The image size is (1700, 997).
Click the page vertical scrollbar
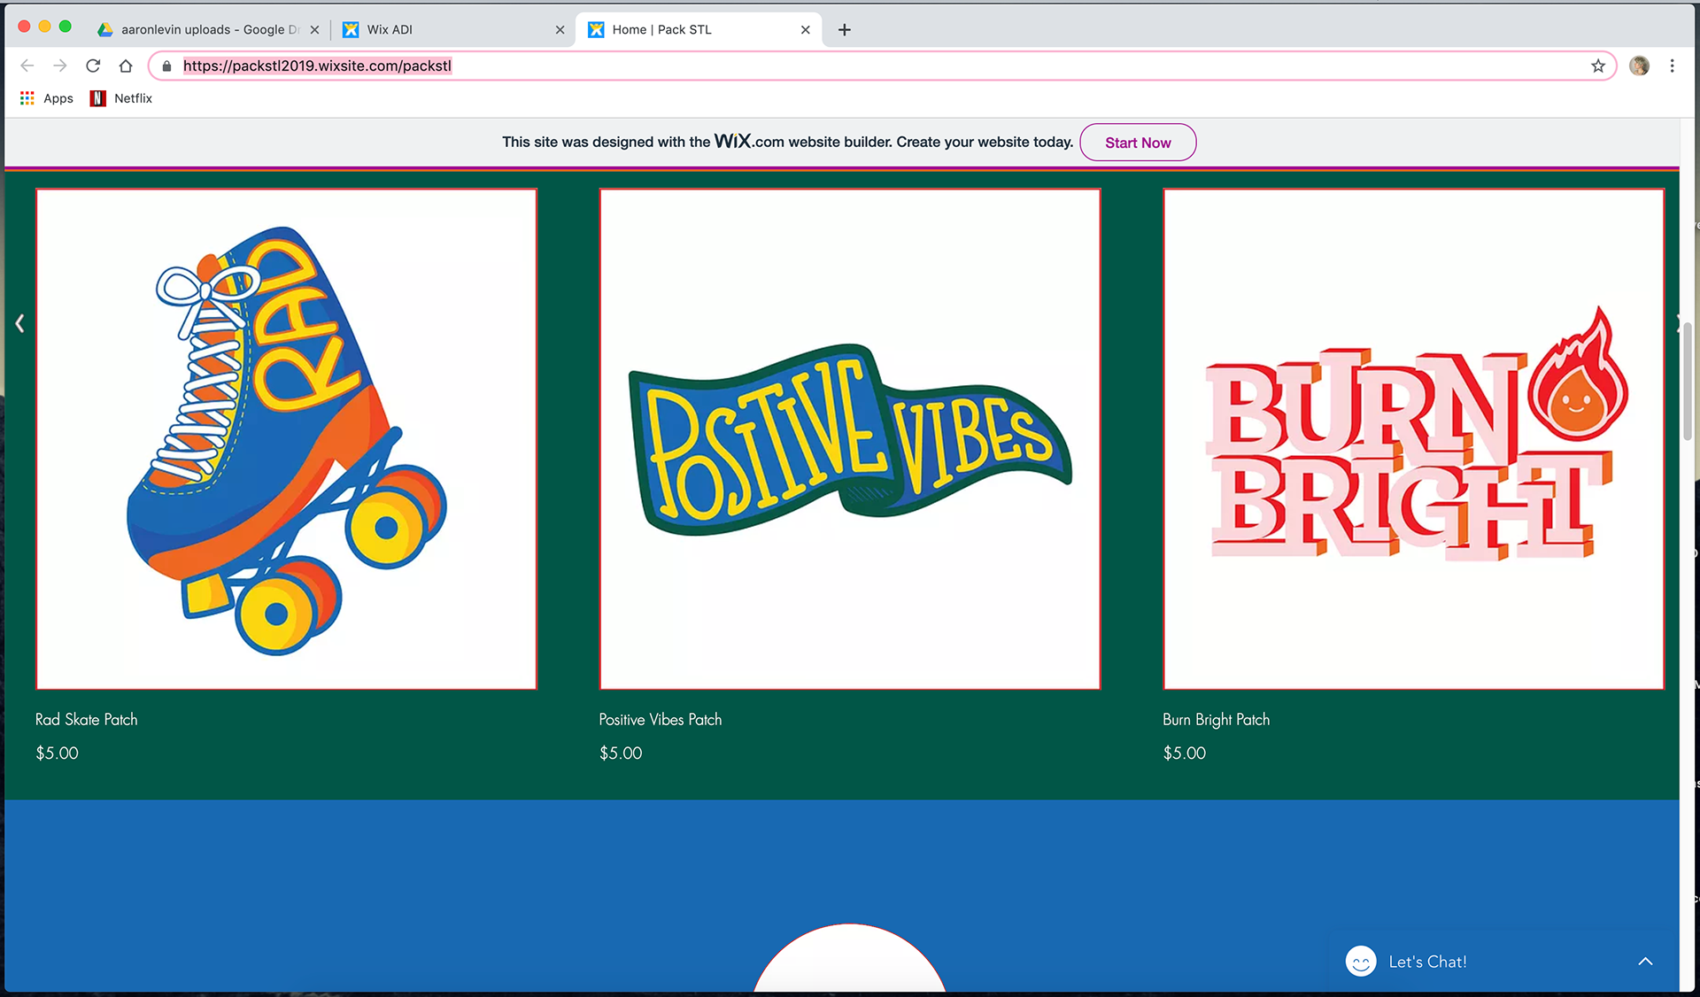click(1688, 381)
